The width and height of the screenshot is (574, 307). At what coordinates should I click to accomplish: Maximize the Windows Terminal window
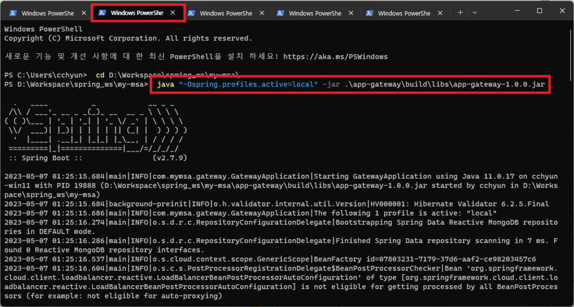539,11
